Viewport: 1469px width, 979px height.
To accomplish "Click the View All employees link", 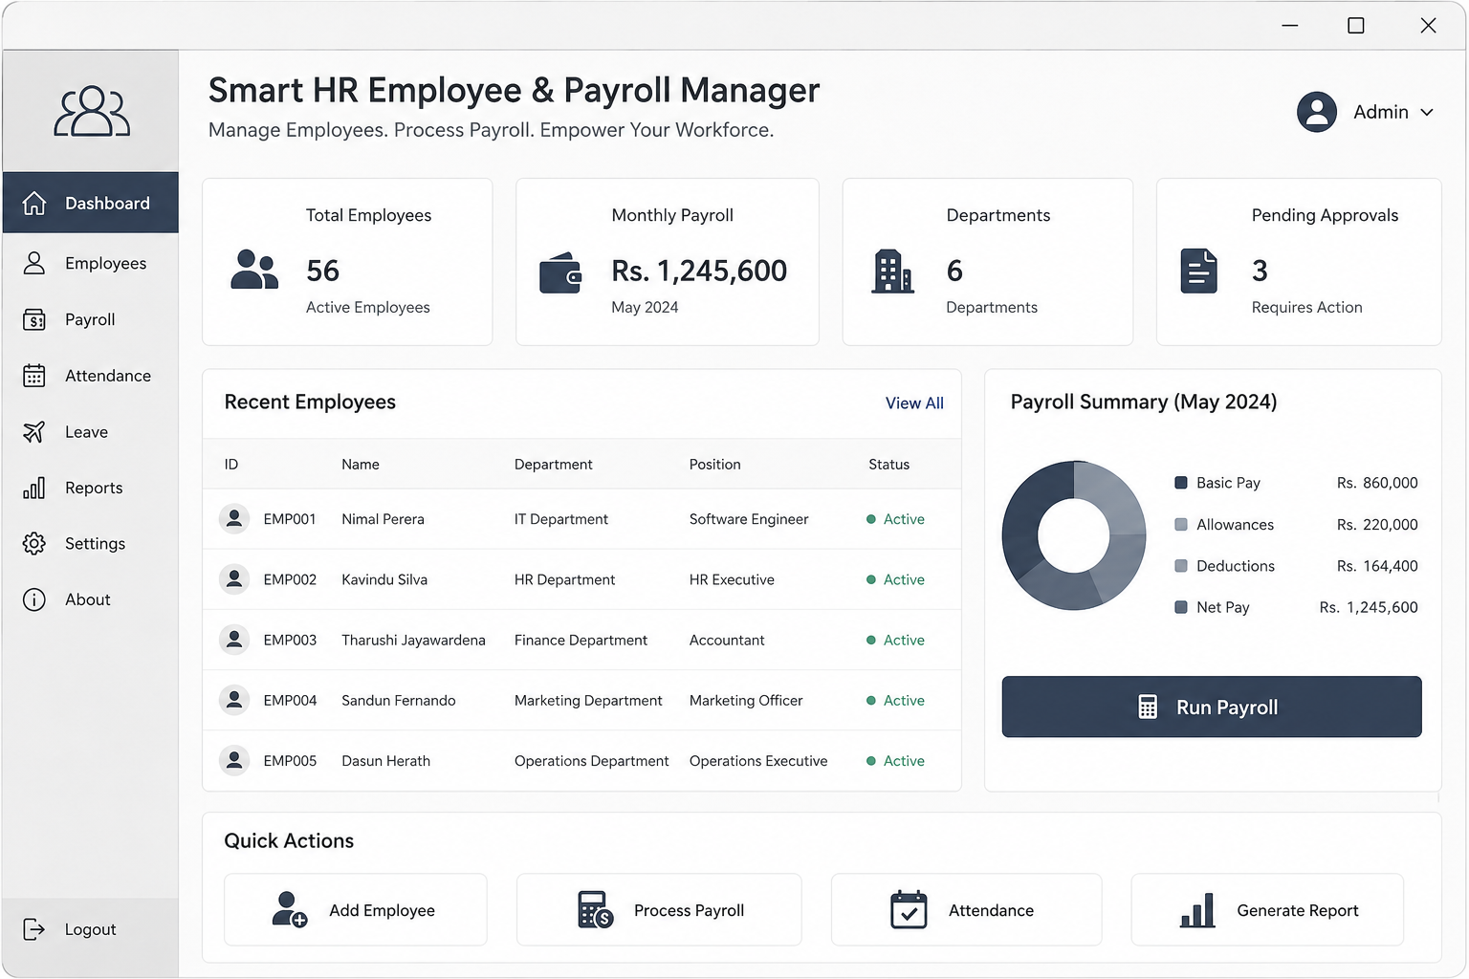I will (x=914, y=403).
